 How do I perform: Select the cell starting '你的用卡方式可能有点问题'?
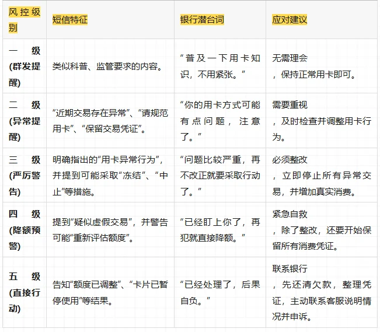tap(220, 121)
